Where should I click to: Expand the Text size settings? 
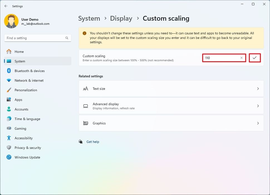tap(170, 88)
